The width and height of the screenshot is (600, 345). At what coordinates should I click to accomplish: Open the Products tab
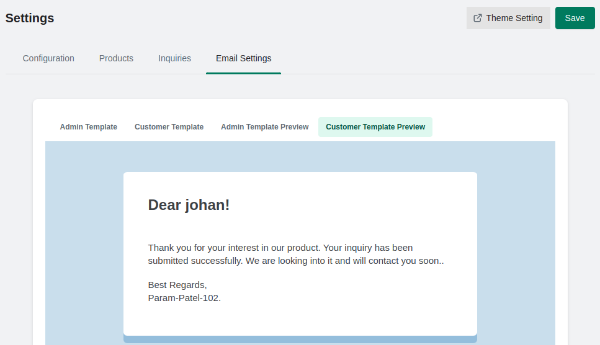[x=116, y=58]
